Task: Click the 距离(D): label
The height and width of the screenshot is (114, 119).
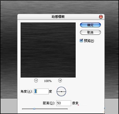Action: [x=49, y=103]
